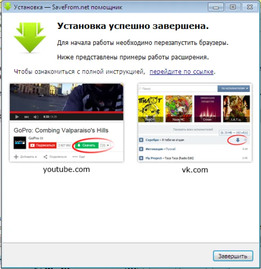This screenshot has height=269, width=261.
Task: Play the Серебро – Я тебя не отдам track
Action: 141,140
